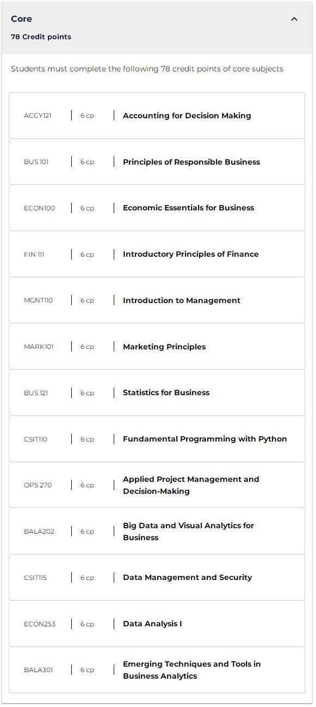
Task: Collapse the Core section chevron
Action: point(294,19)
